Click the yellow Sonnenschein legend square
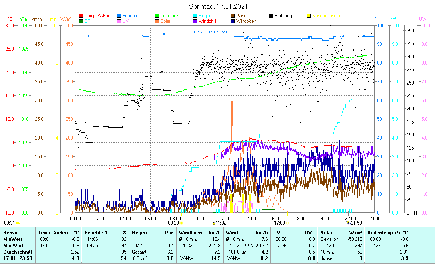The height and width of the screenshot is (264, 435). [308, 16]
